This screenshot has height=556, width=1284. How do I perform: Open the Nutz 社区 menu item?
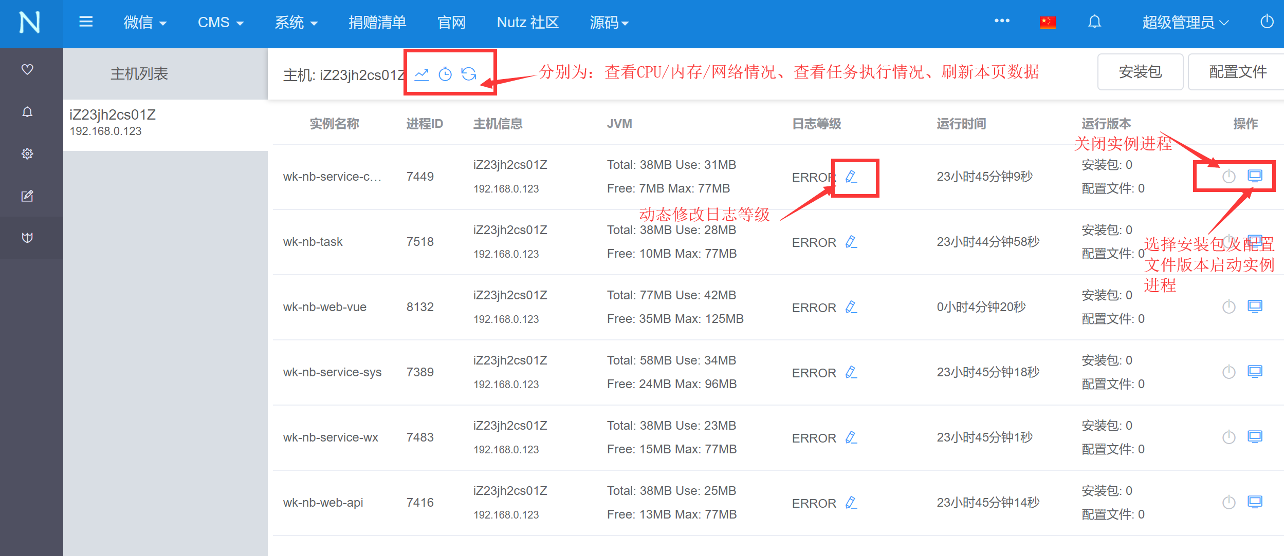(x=527, y=23)
